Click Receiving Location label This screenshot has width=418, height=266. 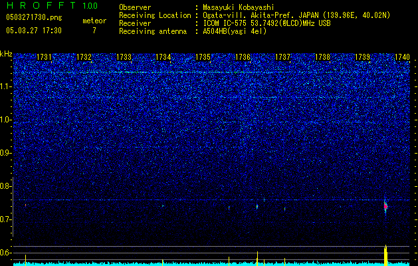tap(155, 16)
